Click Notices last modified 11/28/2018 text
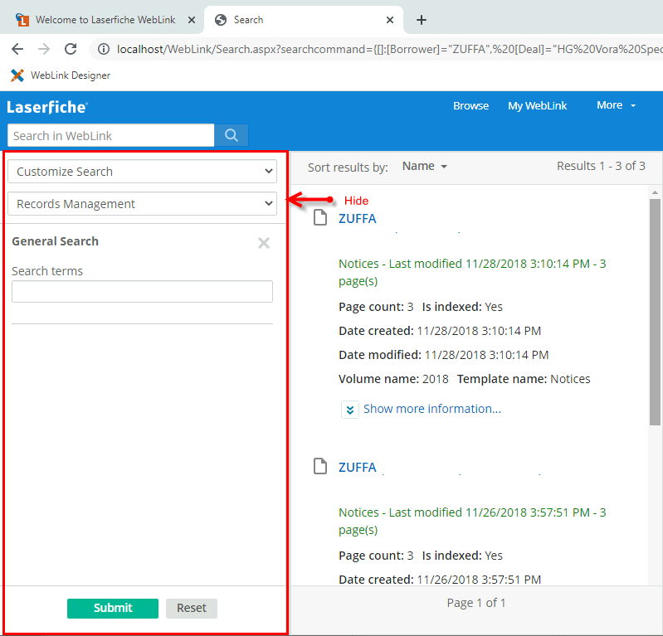Screen dimensions: 663x636 pyautogui.click(x=472, y=272)
